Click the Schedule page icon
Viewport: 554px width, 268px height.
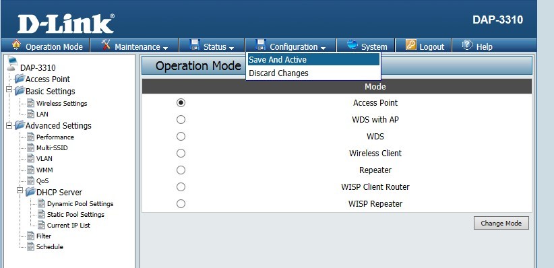pyautogui.click(x=31, y=246)
